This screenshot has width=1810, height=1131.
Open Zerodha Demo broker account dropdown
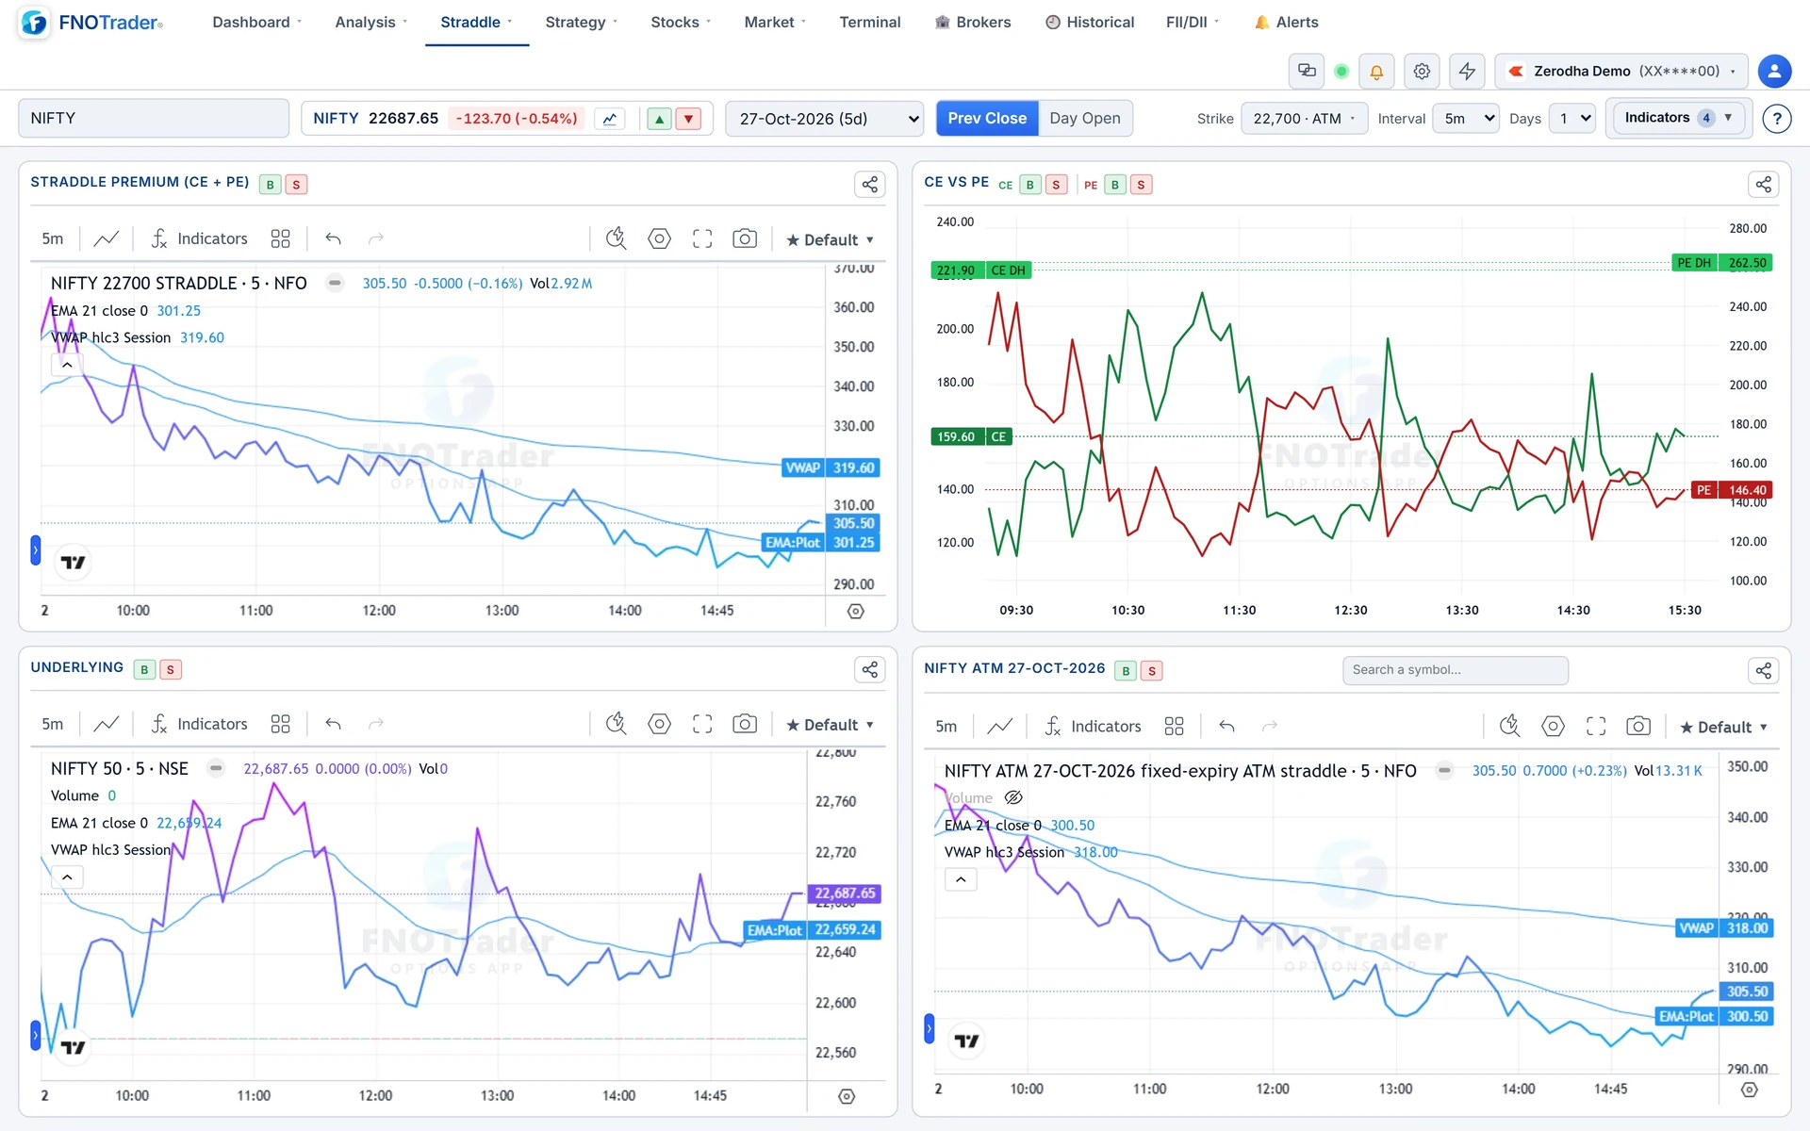pos(1621,71)
